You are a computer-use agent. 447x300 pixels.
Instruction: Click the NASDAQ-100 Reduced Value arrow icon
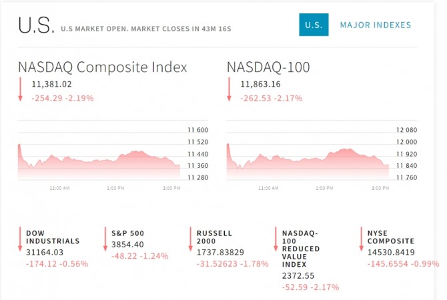pos(276,240)
